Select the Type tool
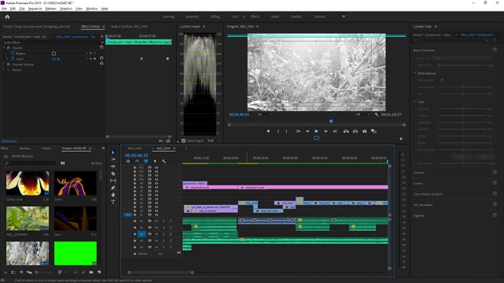Viewport: 504px width, 283px height. click(x=113, y=202)
